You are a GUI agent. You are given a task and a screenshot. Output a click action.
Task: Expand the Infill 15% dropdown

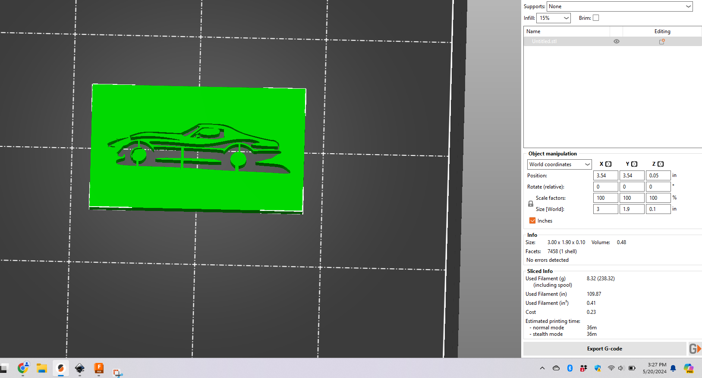coord(554,18)
